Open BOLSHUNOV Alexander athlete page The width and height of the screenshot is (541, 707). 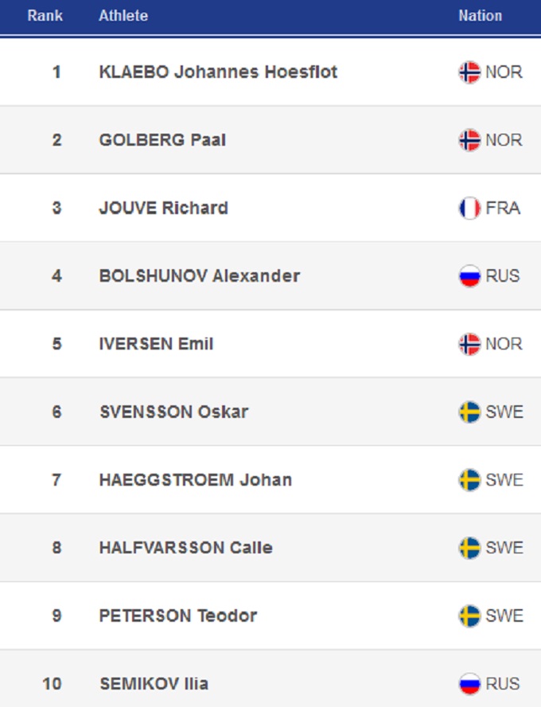click(x=199, y=276)
